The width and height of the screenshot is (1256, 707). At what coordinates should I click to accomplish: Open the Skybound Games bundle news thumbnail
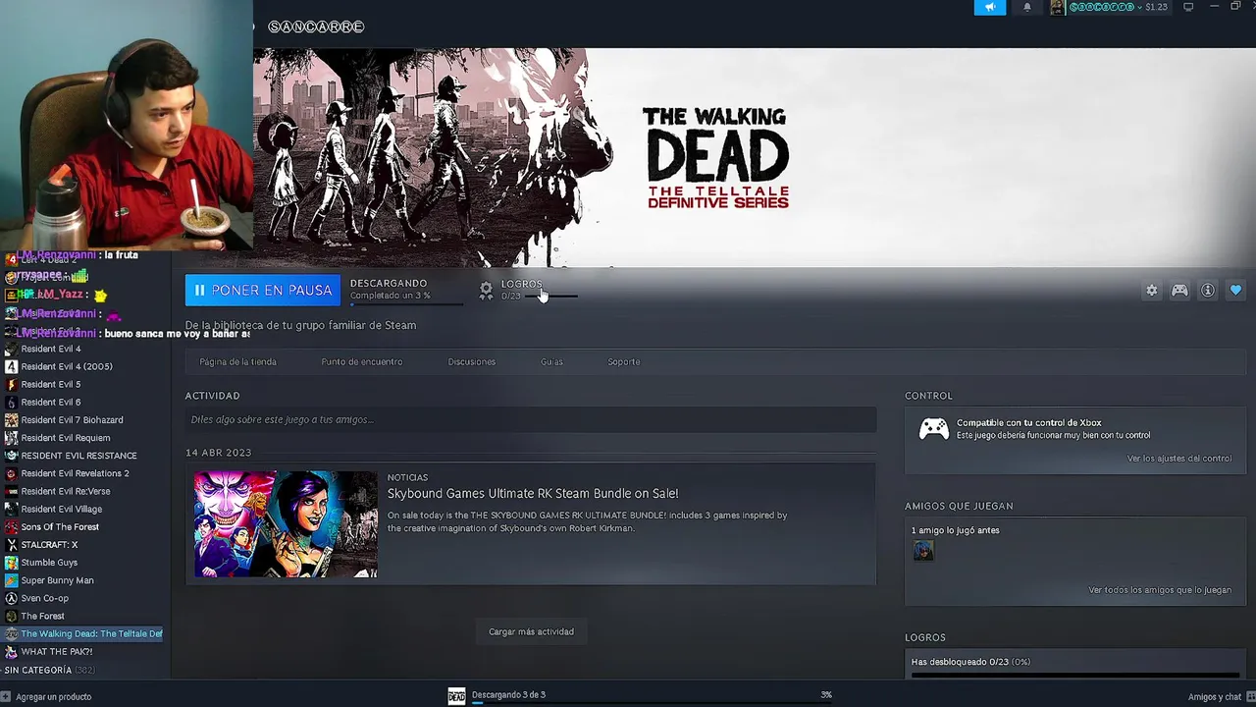coord(286,524)
